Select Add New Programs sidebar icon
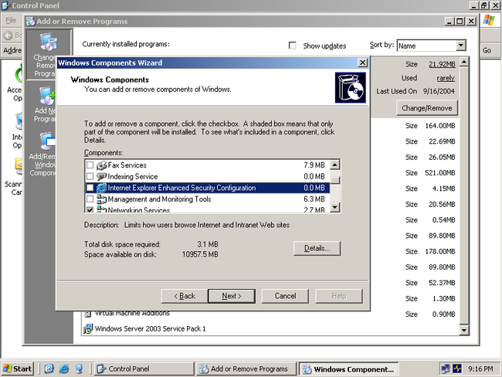This screenshot has width=502, height=377. coord(47,96)
